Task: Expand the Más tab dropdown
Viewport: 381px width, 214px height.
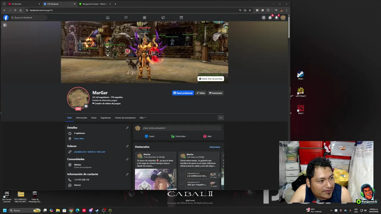Action: coord(143,118)
